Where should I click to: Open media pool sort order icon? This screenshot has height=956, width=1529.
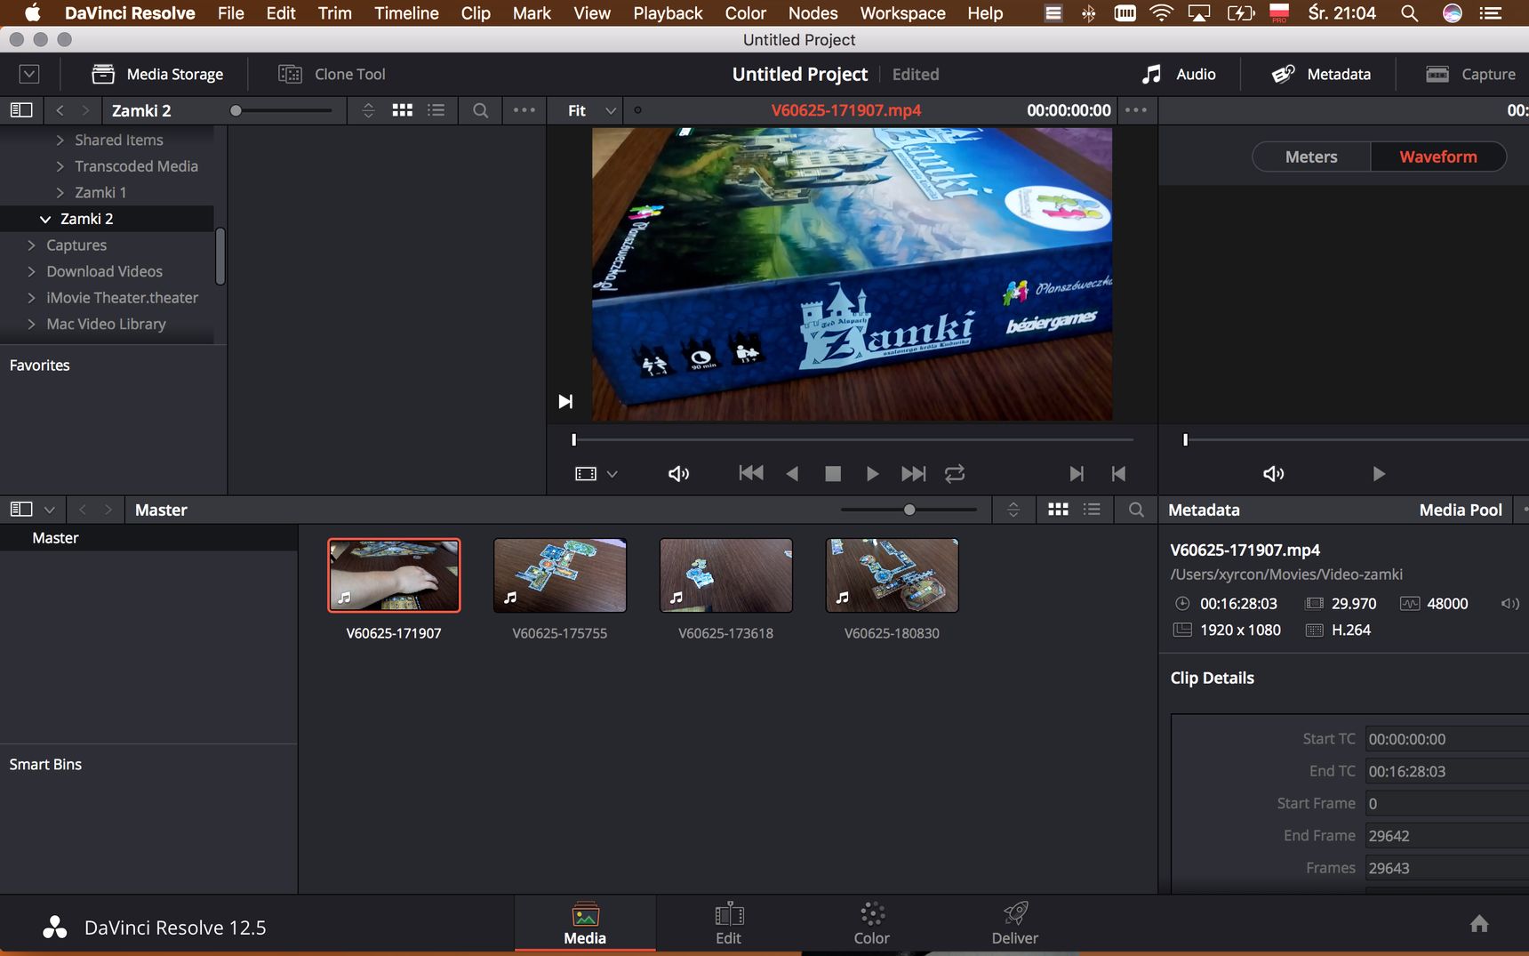click(1013, 510)
